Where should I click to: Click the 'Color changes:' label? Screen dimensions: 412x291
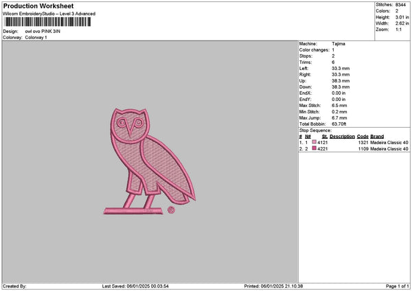(314, 50)
